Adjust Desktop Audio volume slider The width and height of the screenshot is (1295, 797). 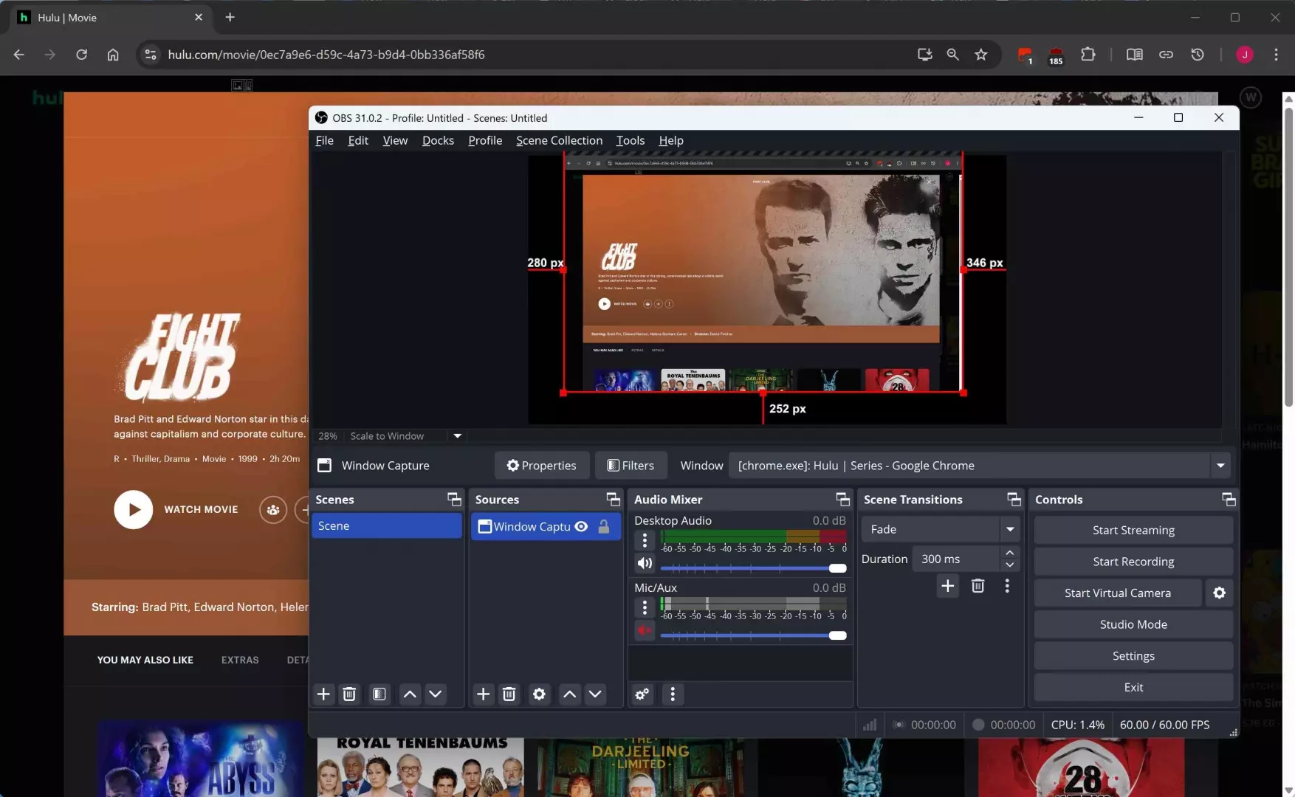point(753,568)
